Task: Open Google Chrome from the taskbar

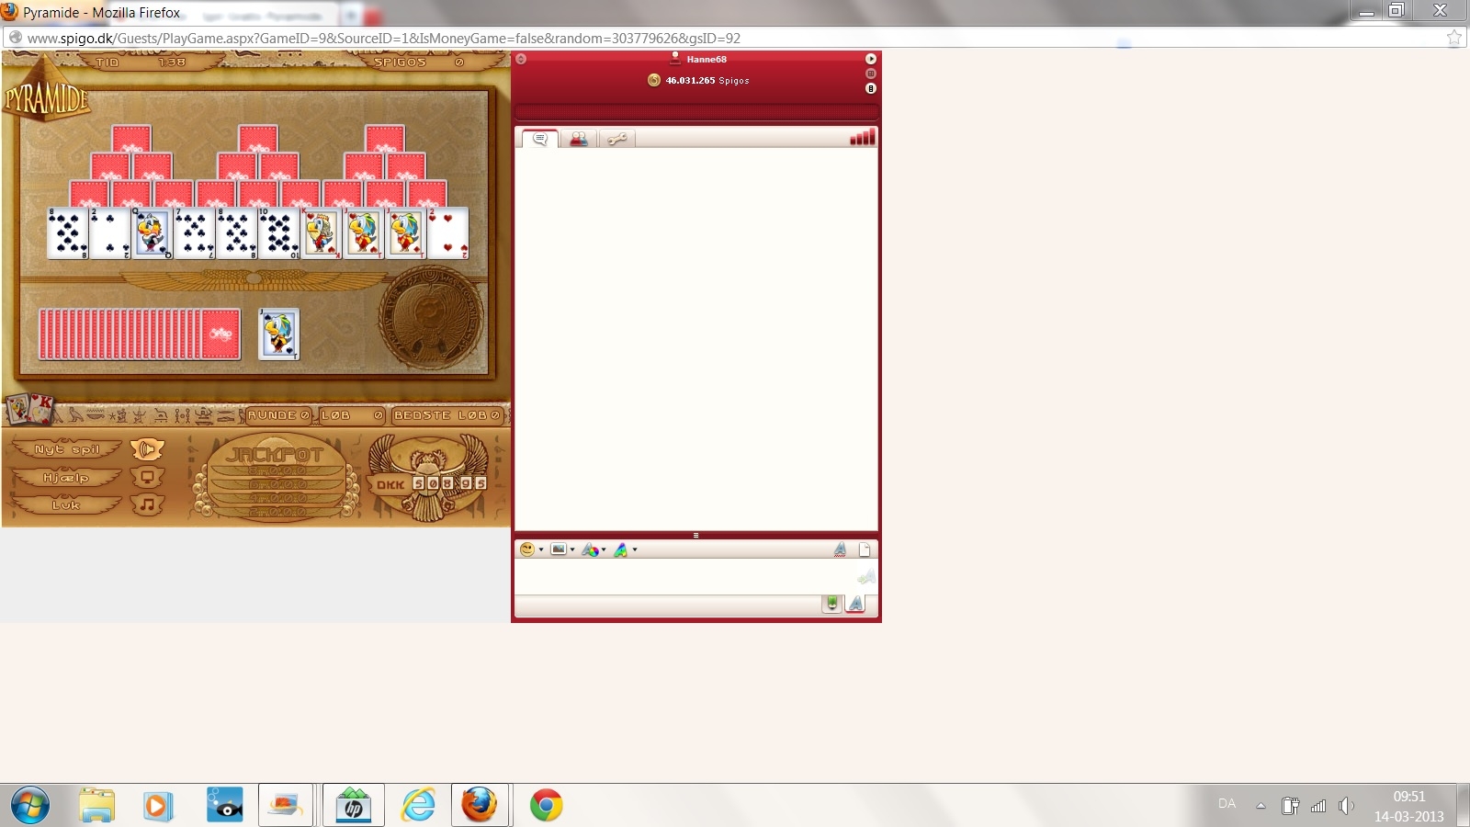Action: click(546, 806)
